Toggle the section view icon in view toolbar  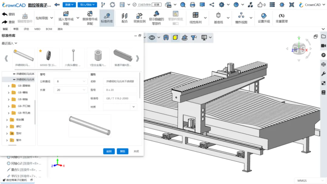[x=166, y=38]
